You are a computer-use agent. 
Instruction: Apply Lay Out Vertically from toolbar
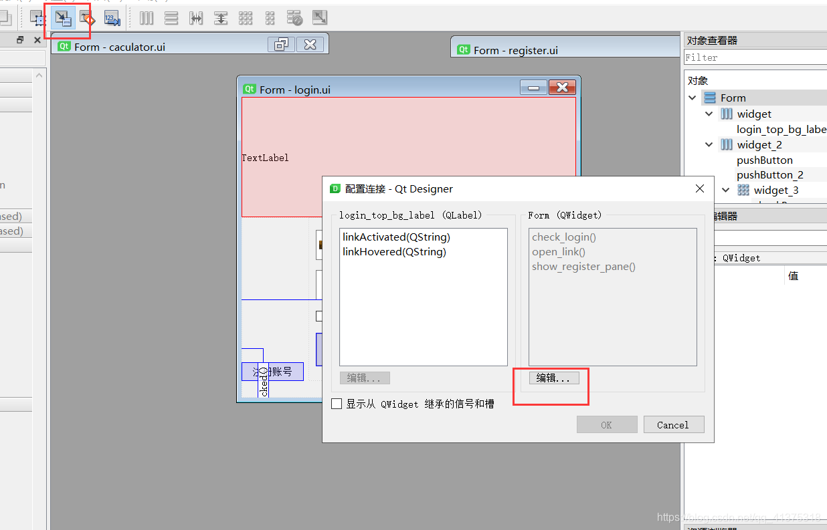tap(171, 18)
